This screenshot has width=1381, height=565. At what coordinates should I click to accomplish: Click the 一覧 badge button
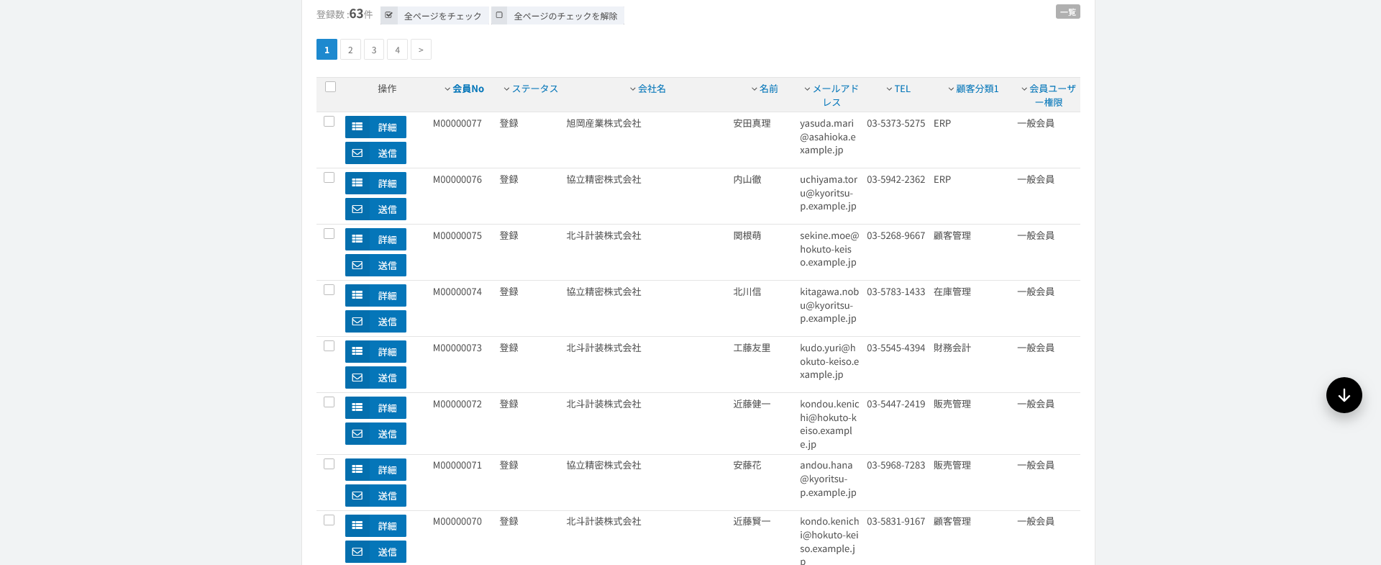[1067, 12]
